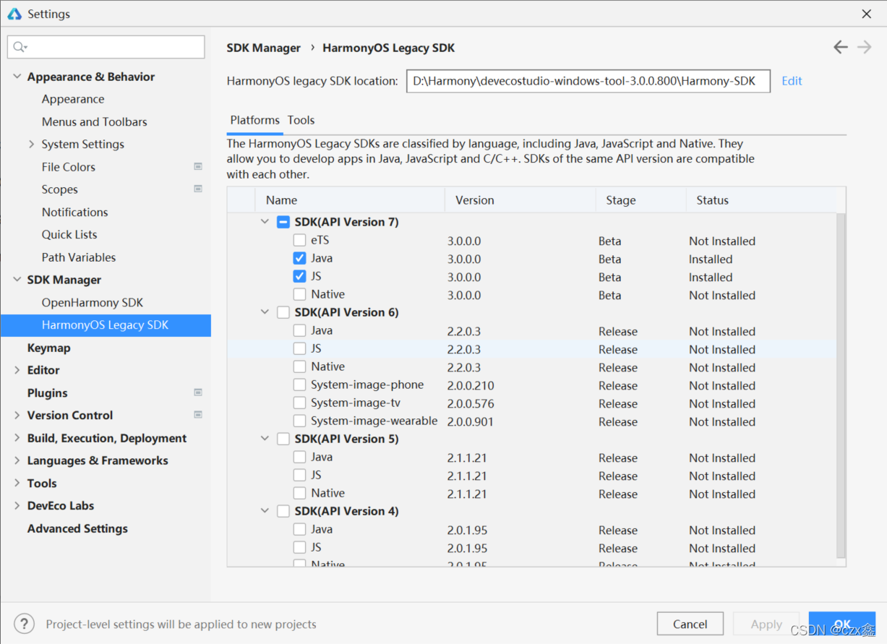Click SDK Manager breadcrumb link
Image resolution: width=887 pixels, height=644 pixels.
click(x=264, y=48)
